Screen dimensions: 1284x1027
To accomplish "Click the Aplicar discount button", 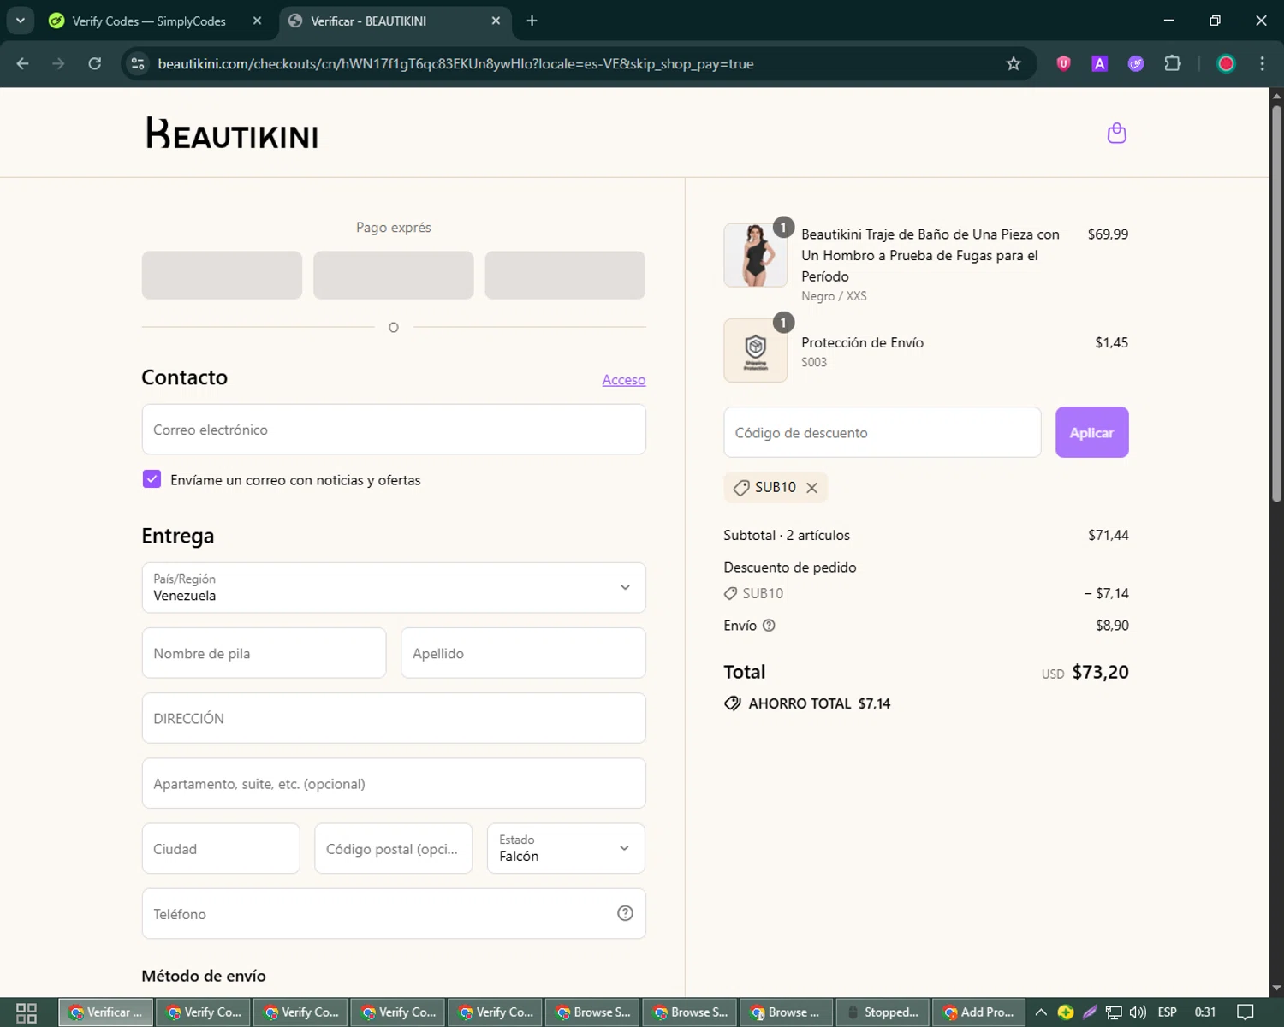I will pos(1091,432).
